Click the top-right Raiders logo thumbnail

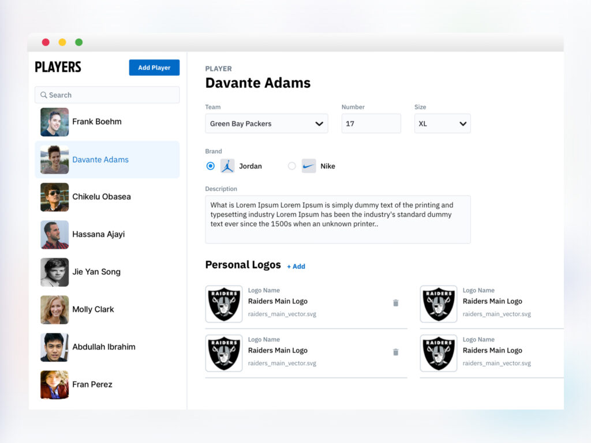439,304
